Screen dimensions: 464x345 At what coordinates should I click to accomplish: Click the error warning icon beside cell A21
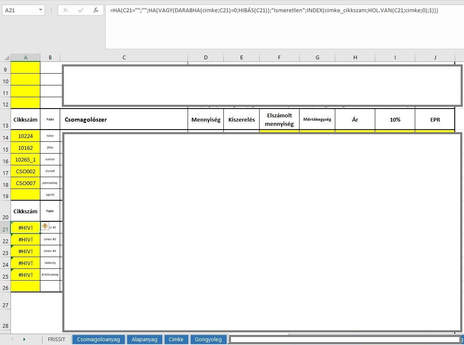[45, 226]
